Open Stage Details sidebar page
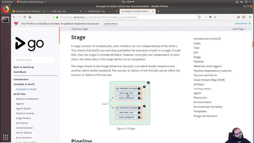 pyautogui.click(x=23, y=118)
